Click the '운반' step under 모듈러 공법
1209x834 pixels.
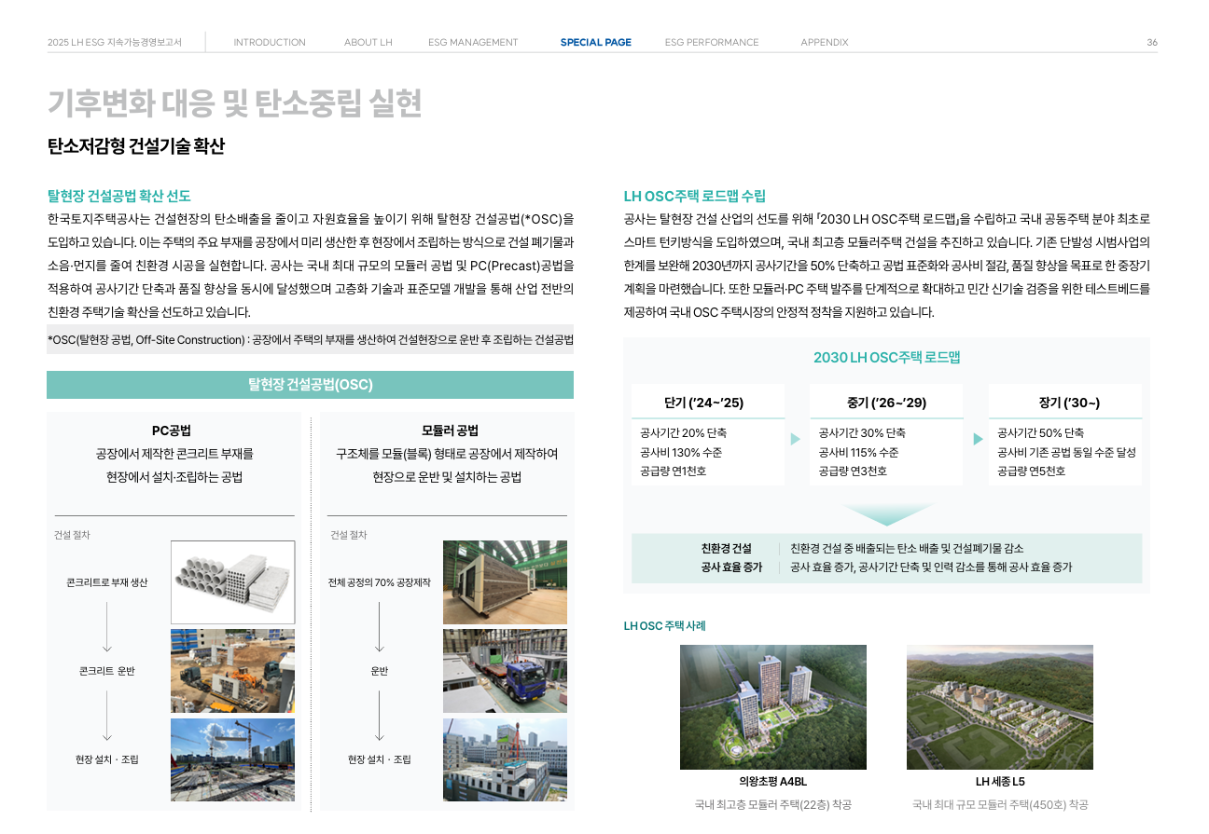380,671
